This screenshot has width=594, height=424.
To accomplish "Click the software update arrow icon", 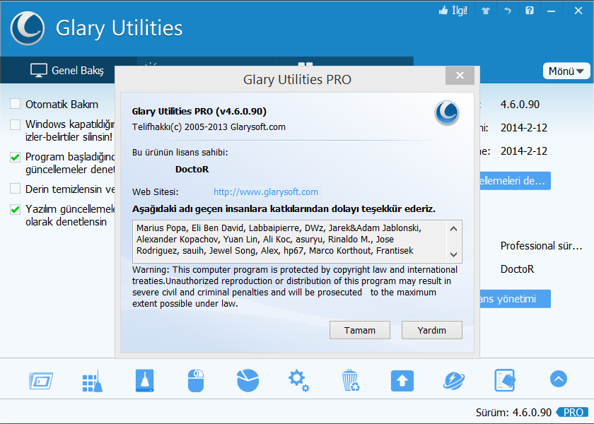I will (x=402, y=380).
